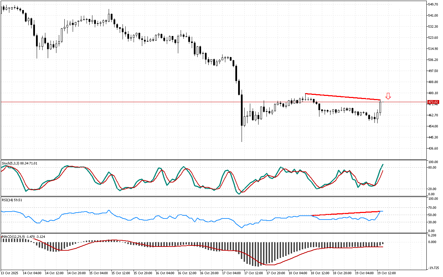
Task: Click the 17 Oct 12:00 time label
Action: [x=253, y=273]
